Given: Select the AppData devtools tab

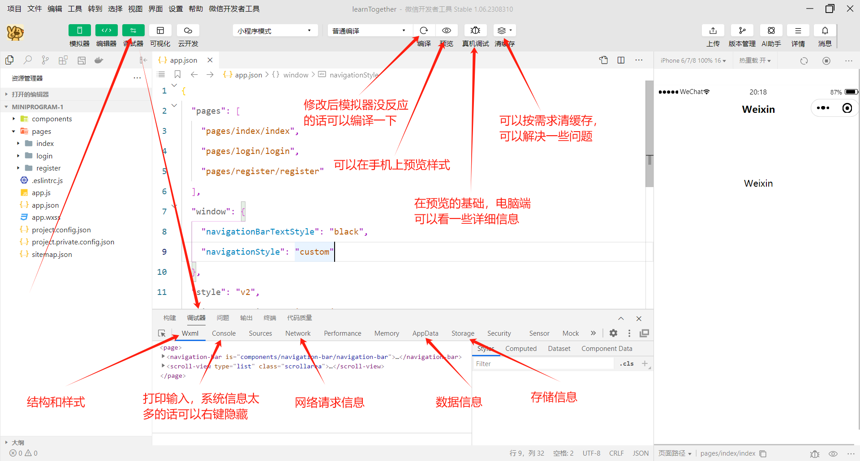Looking at the screenshot, I should (425, 333).
